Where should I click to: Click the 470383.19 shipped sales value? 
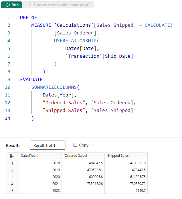(x=126, y=163)
